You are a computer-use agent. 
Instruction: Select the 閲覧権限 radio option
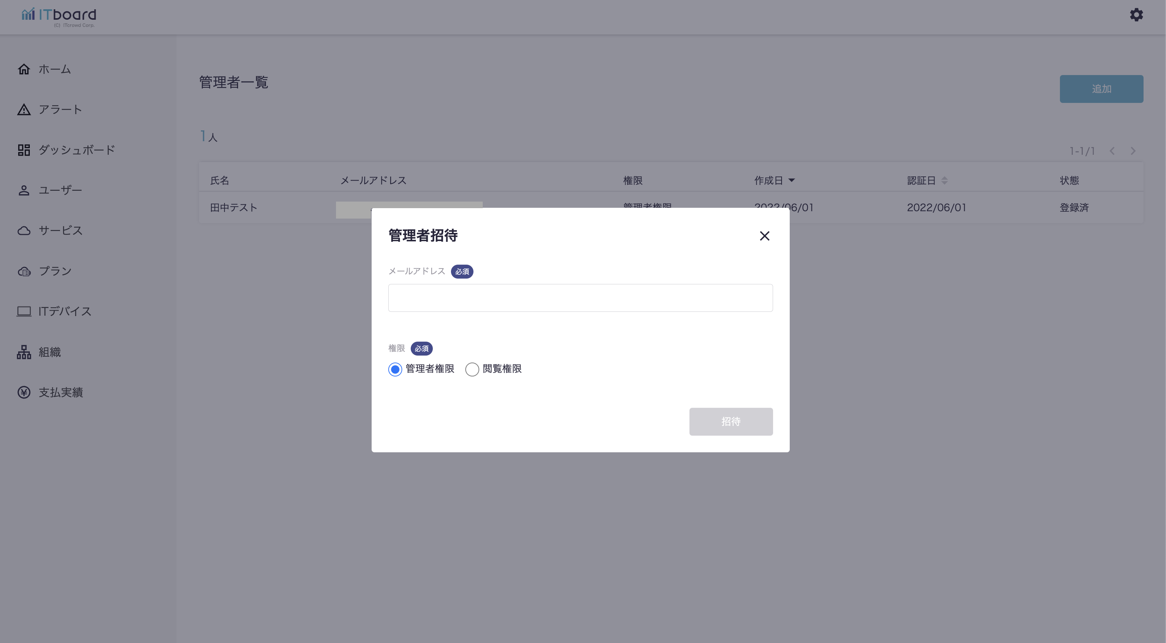click(x=472, y=369)
